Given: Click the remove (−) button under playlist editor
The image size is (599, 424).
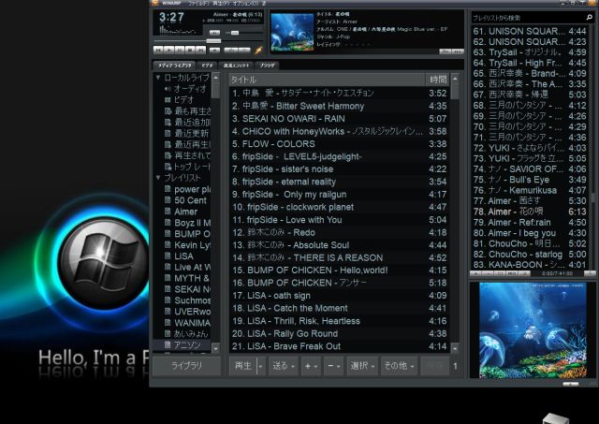Looking at the screenshot, I should pyautogui.click(x=487, y=274).
